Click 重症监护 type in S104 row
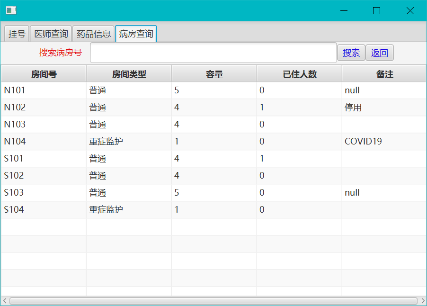Image resolution: width=427 pixels, height=306 pixels. point(106,209)
